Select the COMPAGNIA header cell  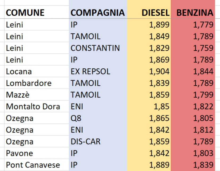[x=98, y=12]
